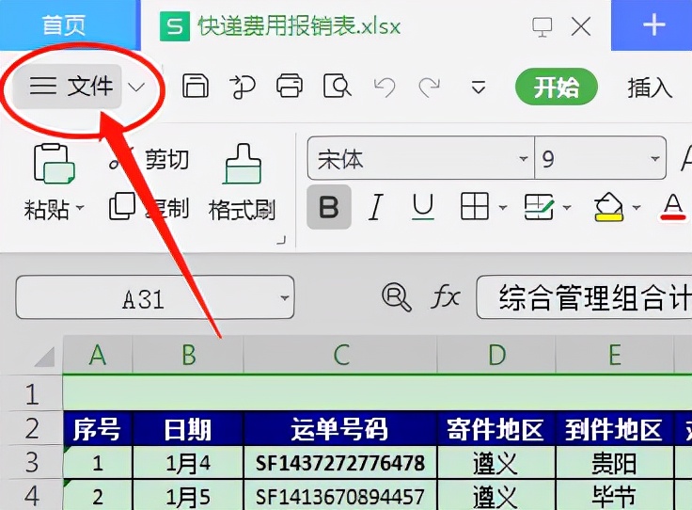Image resolution: width=692 pixels, height=510 pixels.
Task: Select the 快递费用报销表.xlsx document tab
Action: click(x=298, y=26)
